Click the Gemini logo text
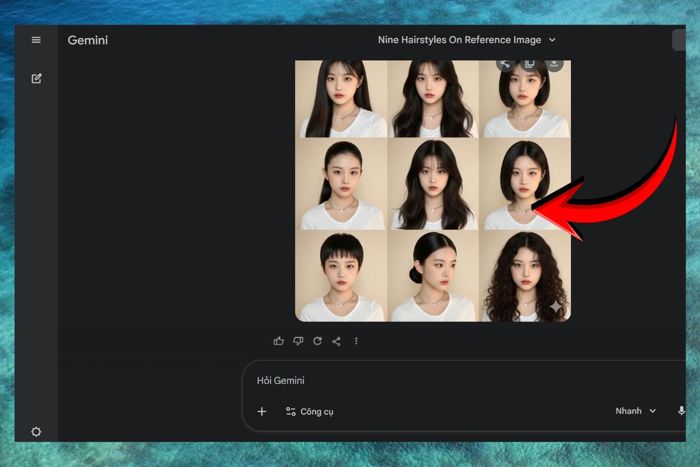 coord(87,40)
